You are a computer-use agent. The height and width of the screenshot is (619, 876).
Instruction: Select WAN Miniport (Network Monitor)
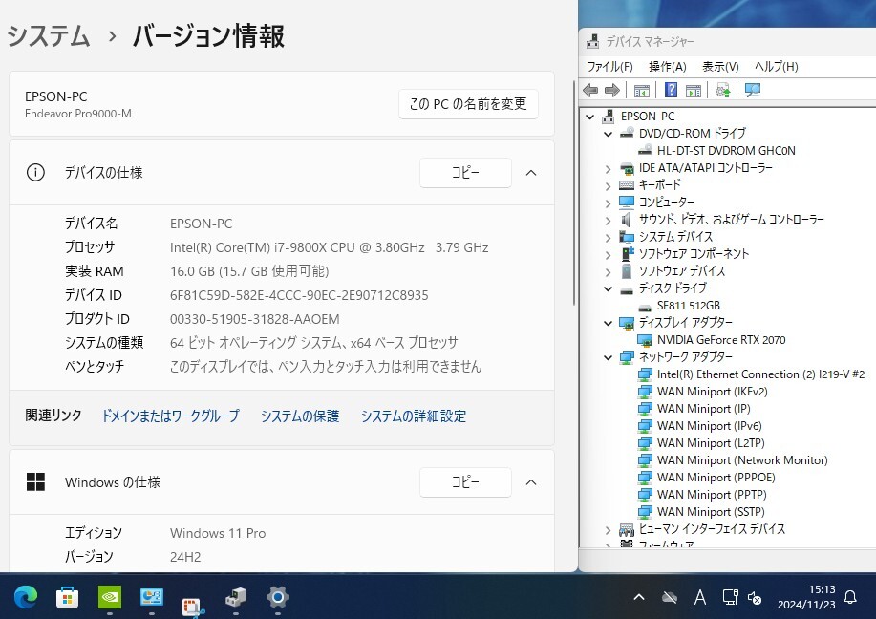pos(742,460)
